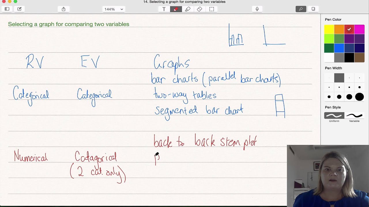
Task: Pick the black pen color
Action: click(x=349, y=57)
